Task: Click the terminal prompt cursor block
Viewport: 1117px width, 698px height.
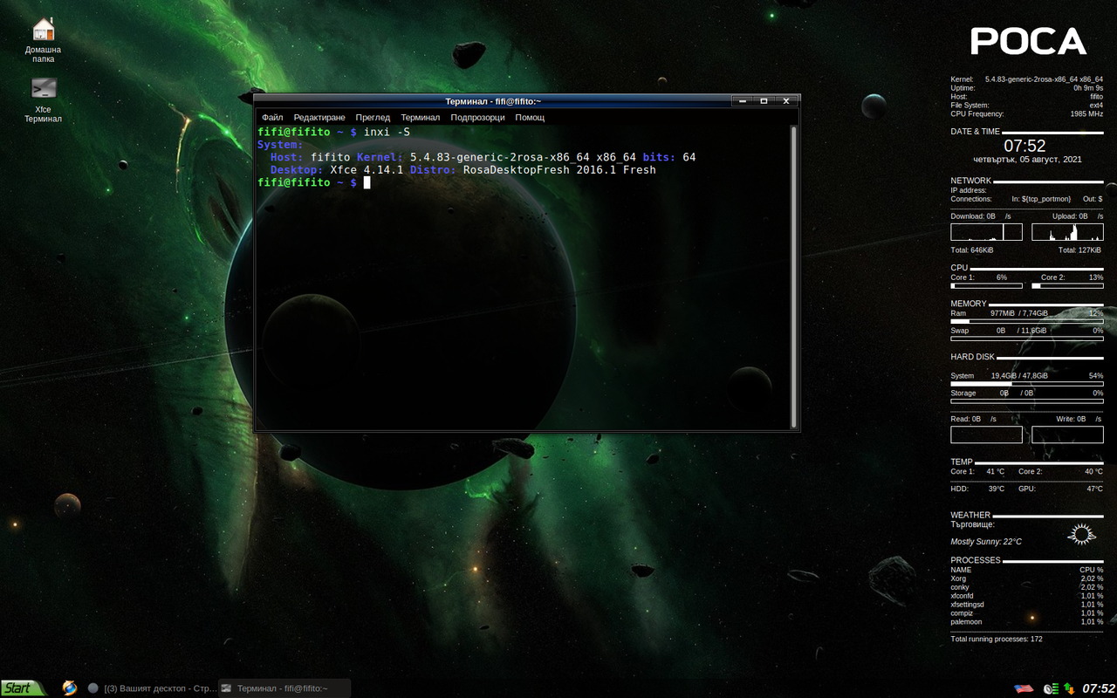Action: pyautogui.click(x=367, y=182)
